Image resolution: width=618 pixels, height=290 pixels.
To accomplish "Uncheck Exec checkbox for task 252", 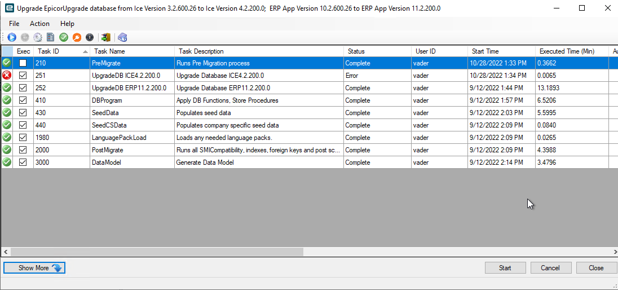I will (23, 87).
